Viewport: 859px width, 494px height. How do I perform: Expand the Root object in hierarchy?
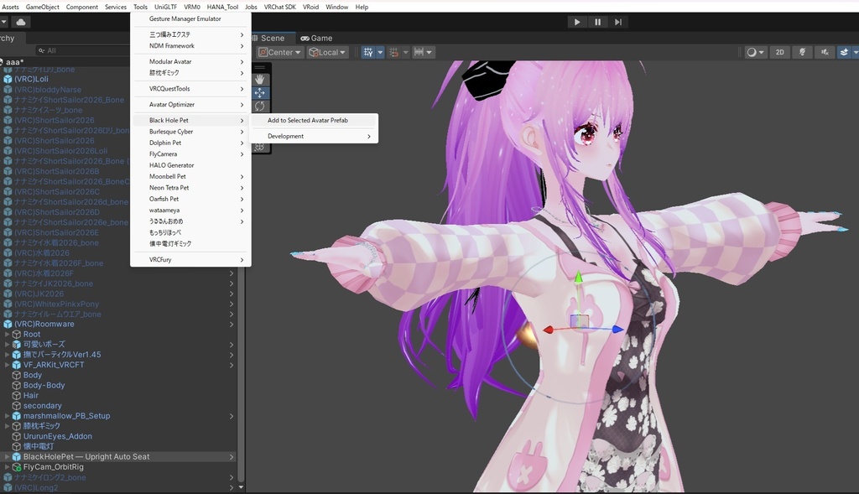click(7, 334)
